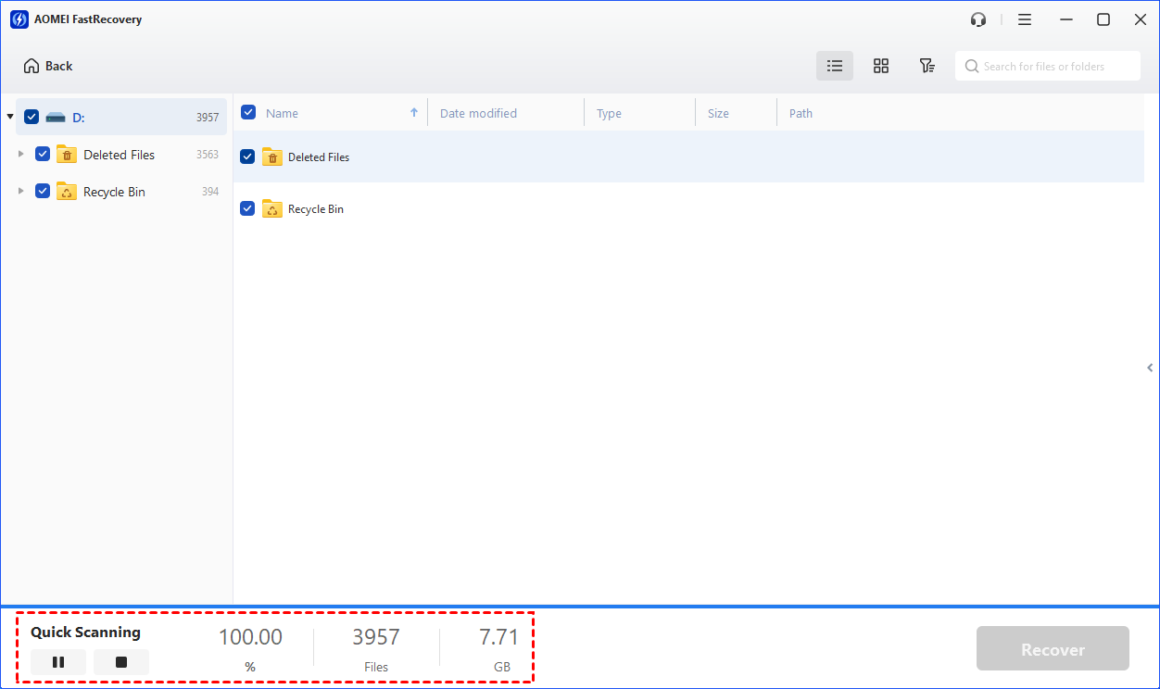The height and width of the screenshot is (689, 1160).
Task: Sort by the Date modified column
Action: pos(478,113)
